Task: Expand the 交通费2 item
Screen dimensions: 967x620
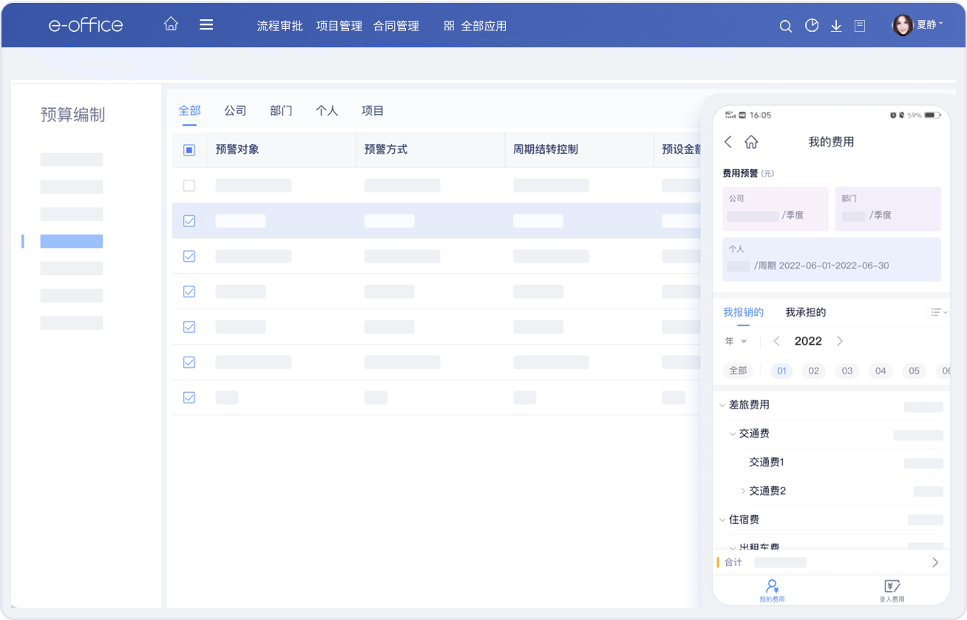Action: click(x=743, y=491)
